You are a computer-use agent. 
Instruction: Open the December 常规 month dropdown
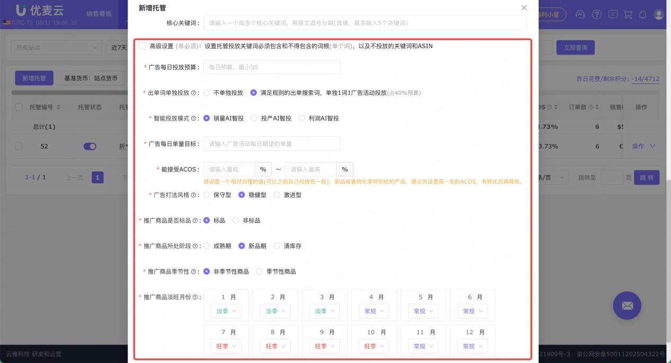coord(472,346)
